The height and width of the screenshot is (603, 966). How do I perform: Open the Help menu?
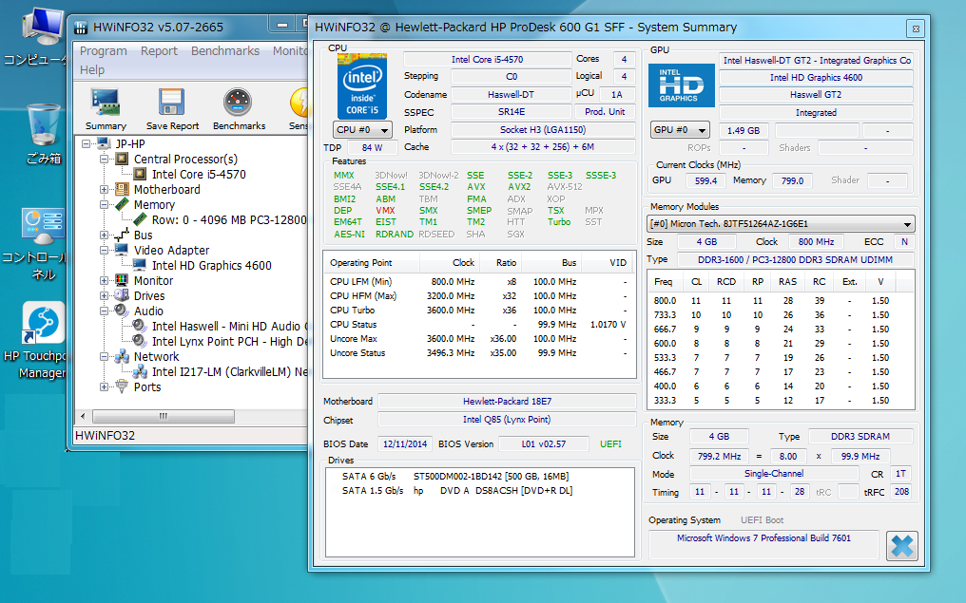point(92,70)
